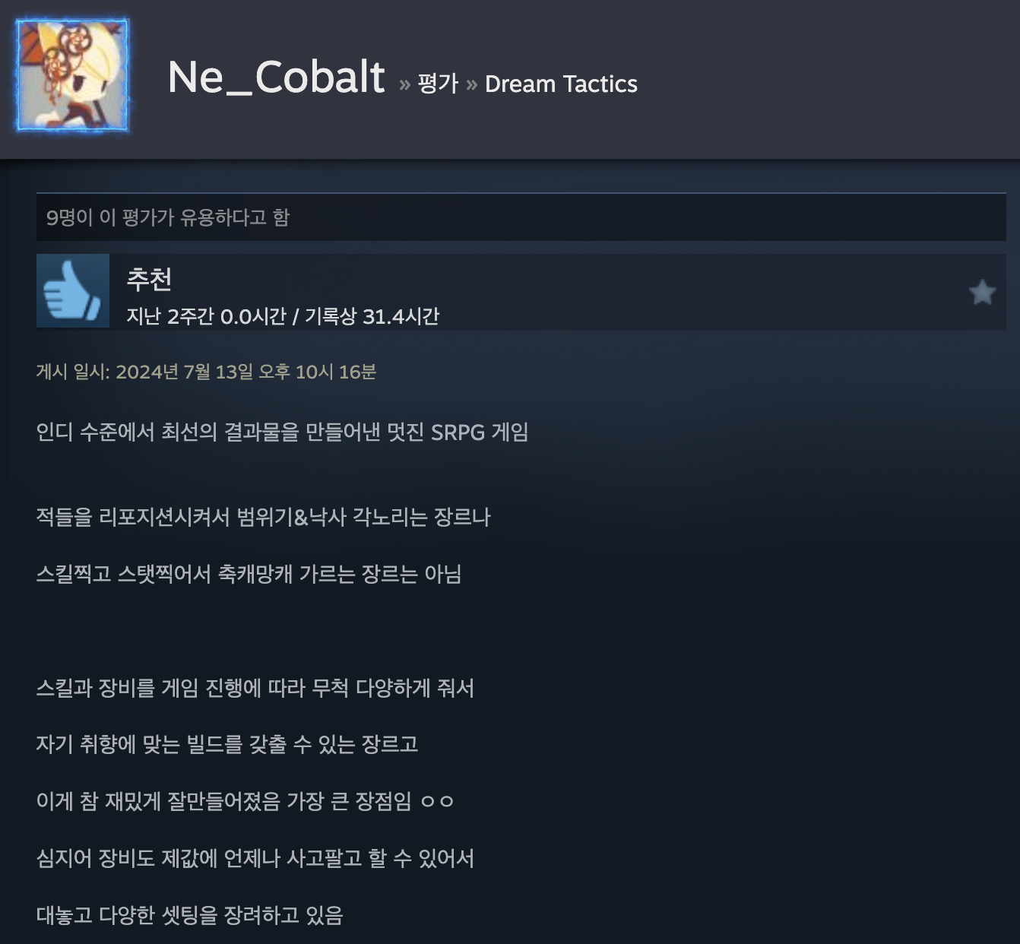The image size is (1020, 944).
Task: Click the playtime text showing 31.4시간
Action: click(283, 316)
